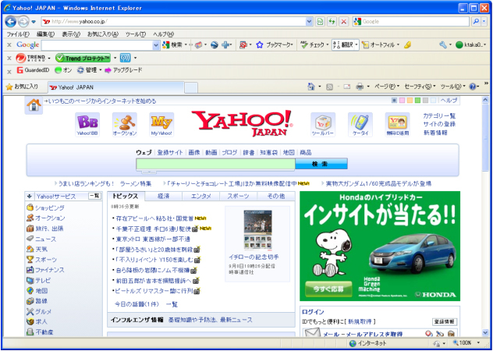Click the IE Home icon in command bar
Image resolution: width=493 pixels, height=351 pixels.
pyautogui.click(x=311, y=87)
